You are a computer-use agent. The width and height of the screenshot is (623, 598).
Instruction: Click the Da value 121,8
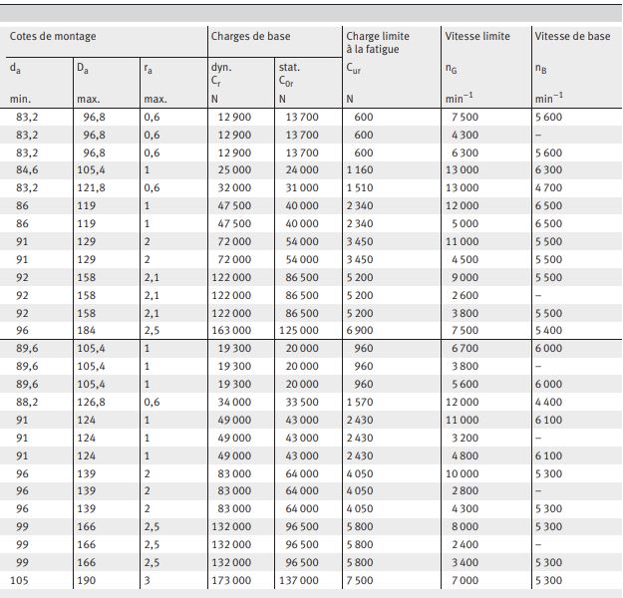point(91,187)
